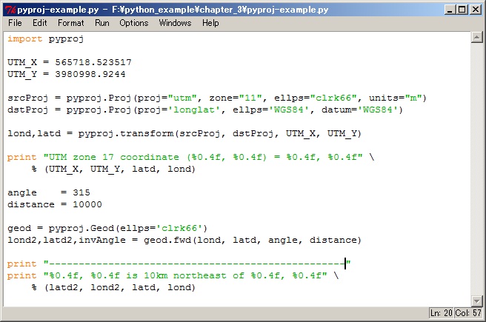486x322 pixels.
Task: Open the Edit menu
Action: [39, 23]
